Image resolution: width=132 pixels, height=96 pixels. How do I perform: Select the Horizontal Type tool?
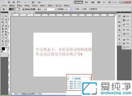pyautogui.click(x=6, y=38)
